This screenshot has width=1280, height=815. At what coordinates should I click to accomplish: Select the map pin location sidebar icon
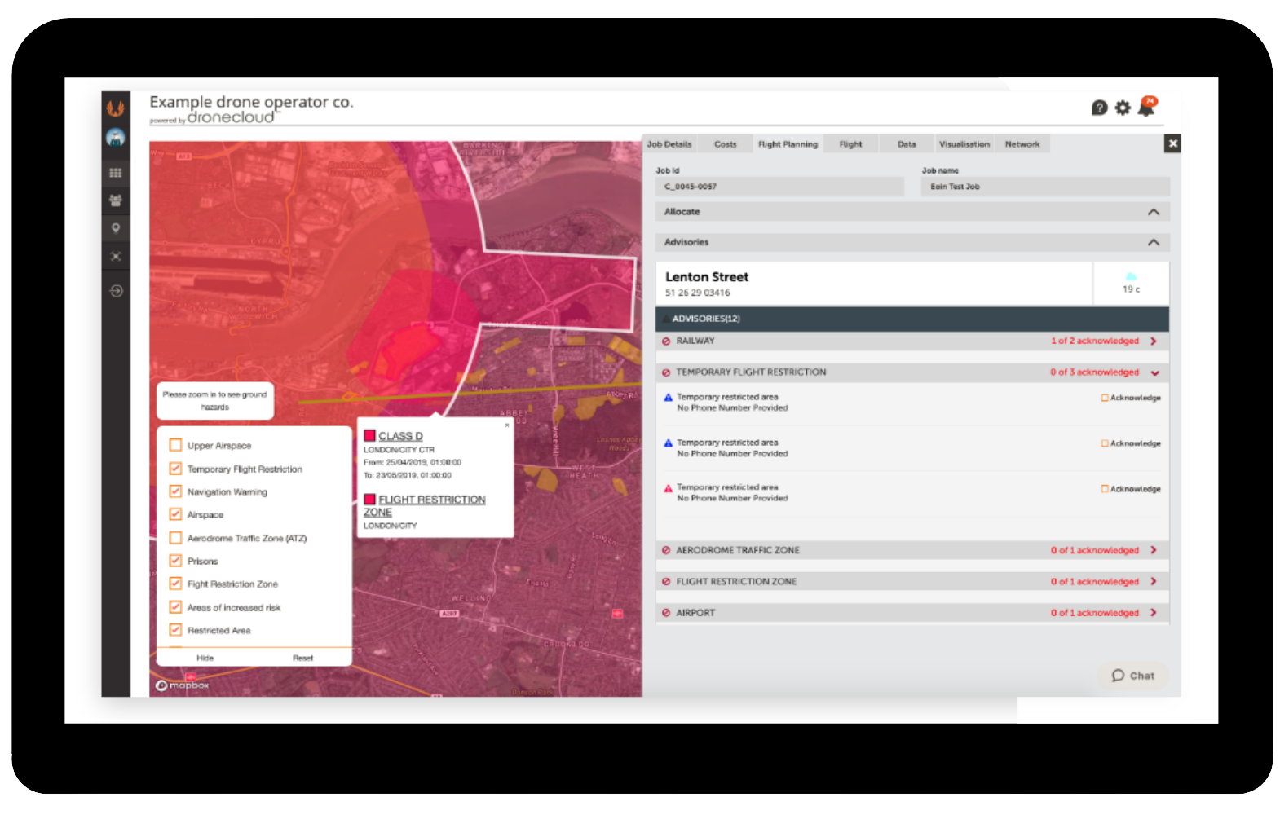click(116, 228)
